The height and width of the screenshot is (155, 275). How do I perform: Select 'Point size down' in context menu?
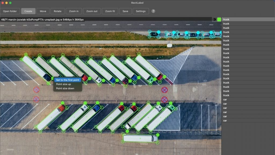[x=65, y=88]
